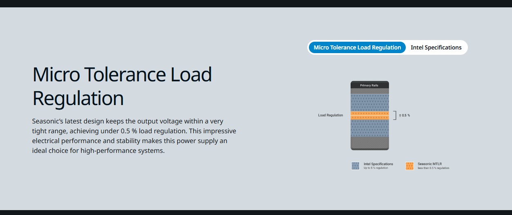Click the Intel Specifications legend label
Viewport: 512px width, 215px height.
[378, 164]
